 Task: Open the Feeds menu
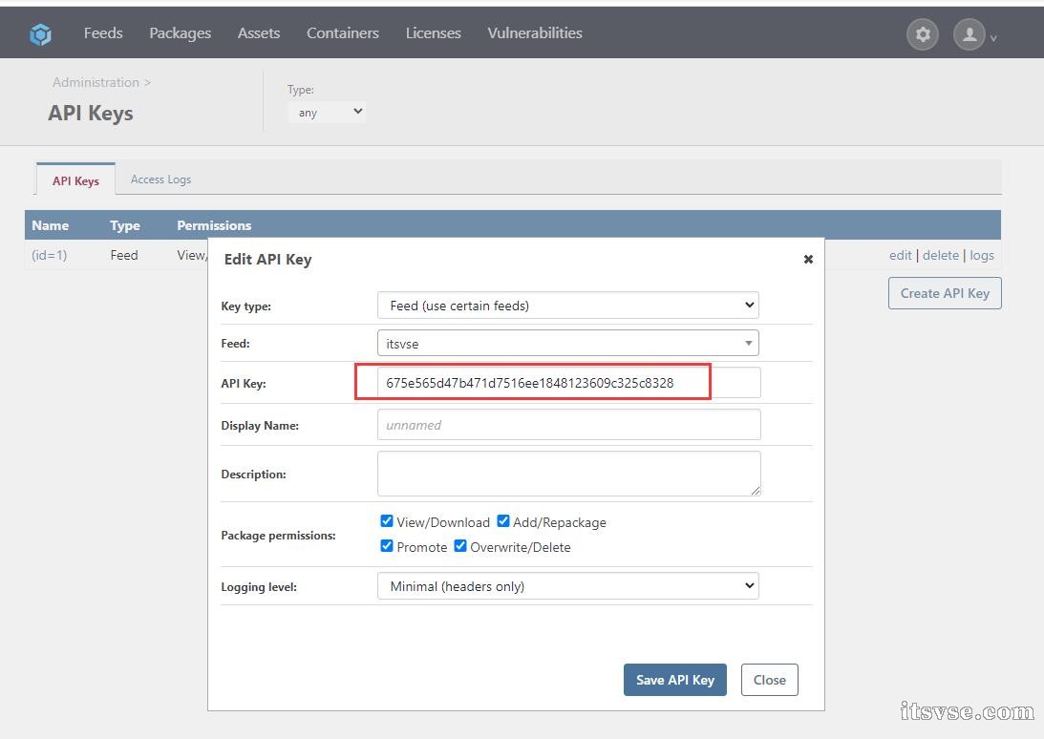[103, 33]
